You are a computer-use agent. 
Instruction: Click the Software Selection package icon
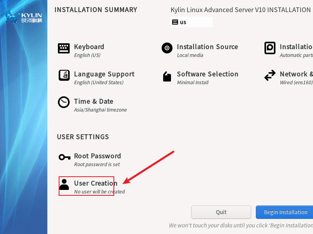pos(167,76)
